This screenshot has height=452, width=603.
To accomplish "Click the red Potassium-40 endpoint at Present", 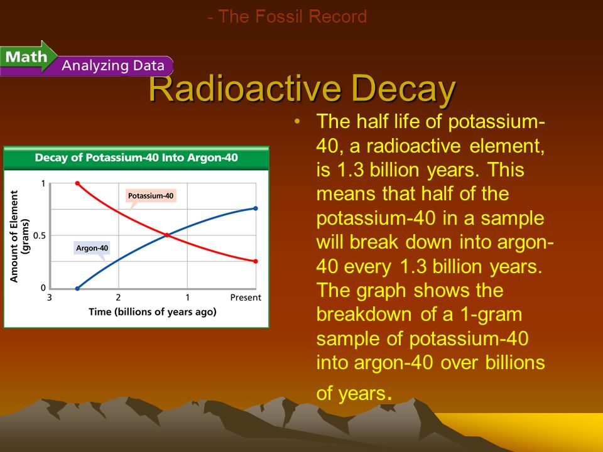I will [256, 261].
